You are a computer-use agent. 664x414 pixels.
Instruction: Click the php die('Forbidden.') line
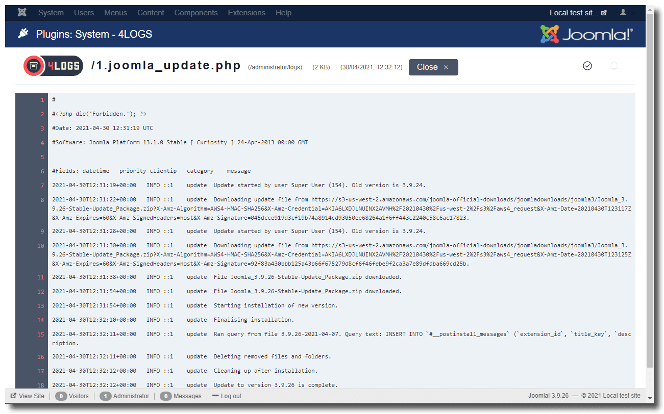(99, 114)
